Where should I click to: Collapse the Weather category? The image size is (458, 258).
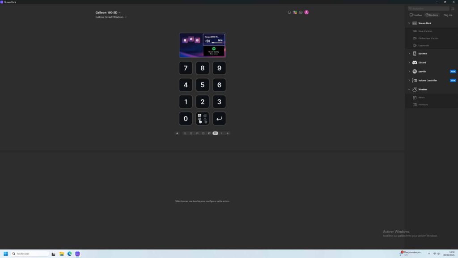409,89
